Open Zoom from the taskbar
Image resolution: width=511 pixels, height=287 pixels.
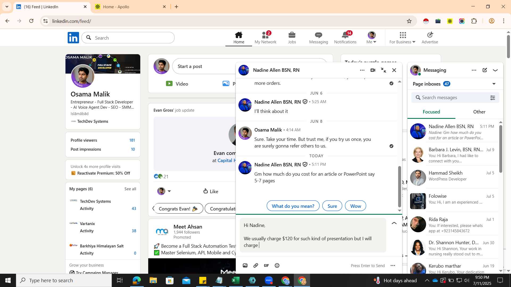click(x=269, y=280)
